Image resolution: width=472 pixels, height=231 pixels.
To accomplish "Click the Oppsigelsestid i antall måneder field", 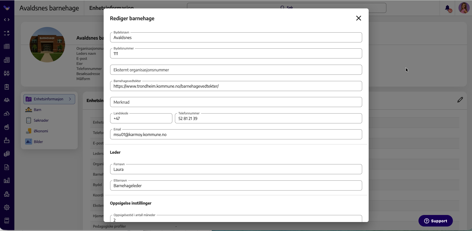I will pos(236,219).
